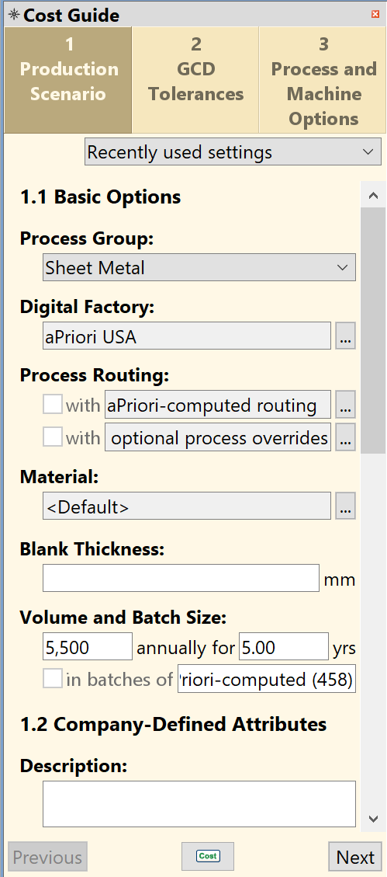Viewport: 387px width, 877px height.
Task: Open the Process Group Sheet Metal dropdown
Action: (199, 267)
